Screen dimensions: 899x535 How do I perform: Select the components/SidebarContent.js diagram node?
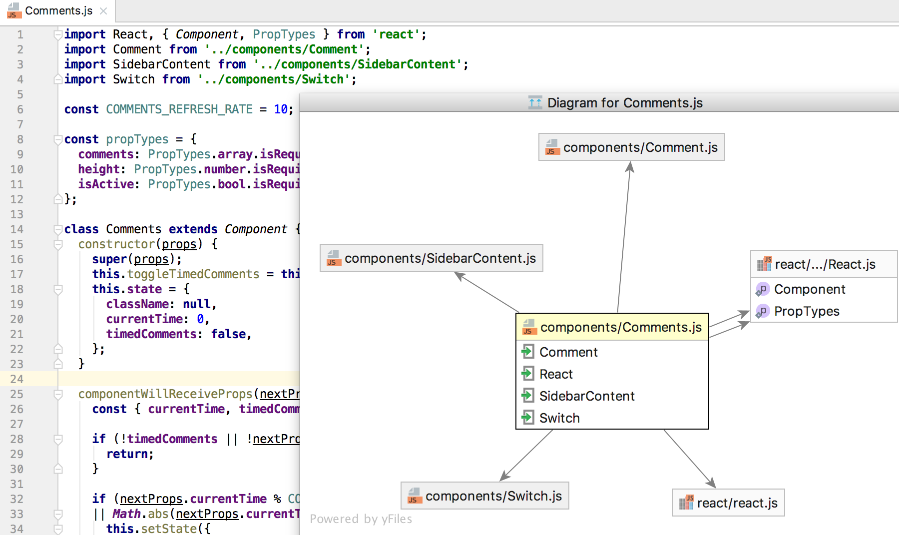(432, 258)
